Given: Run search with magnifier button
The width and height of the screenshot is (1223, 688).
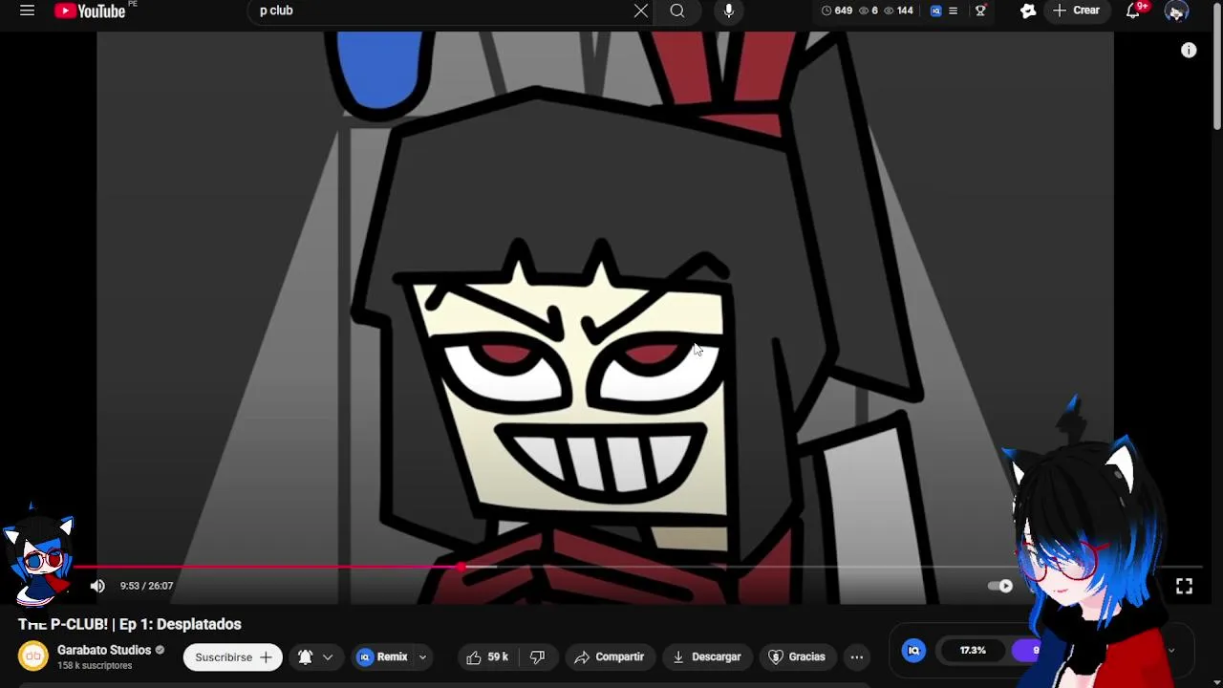Looking at the screenshot, I should point(677,11).
